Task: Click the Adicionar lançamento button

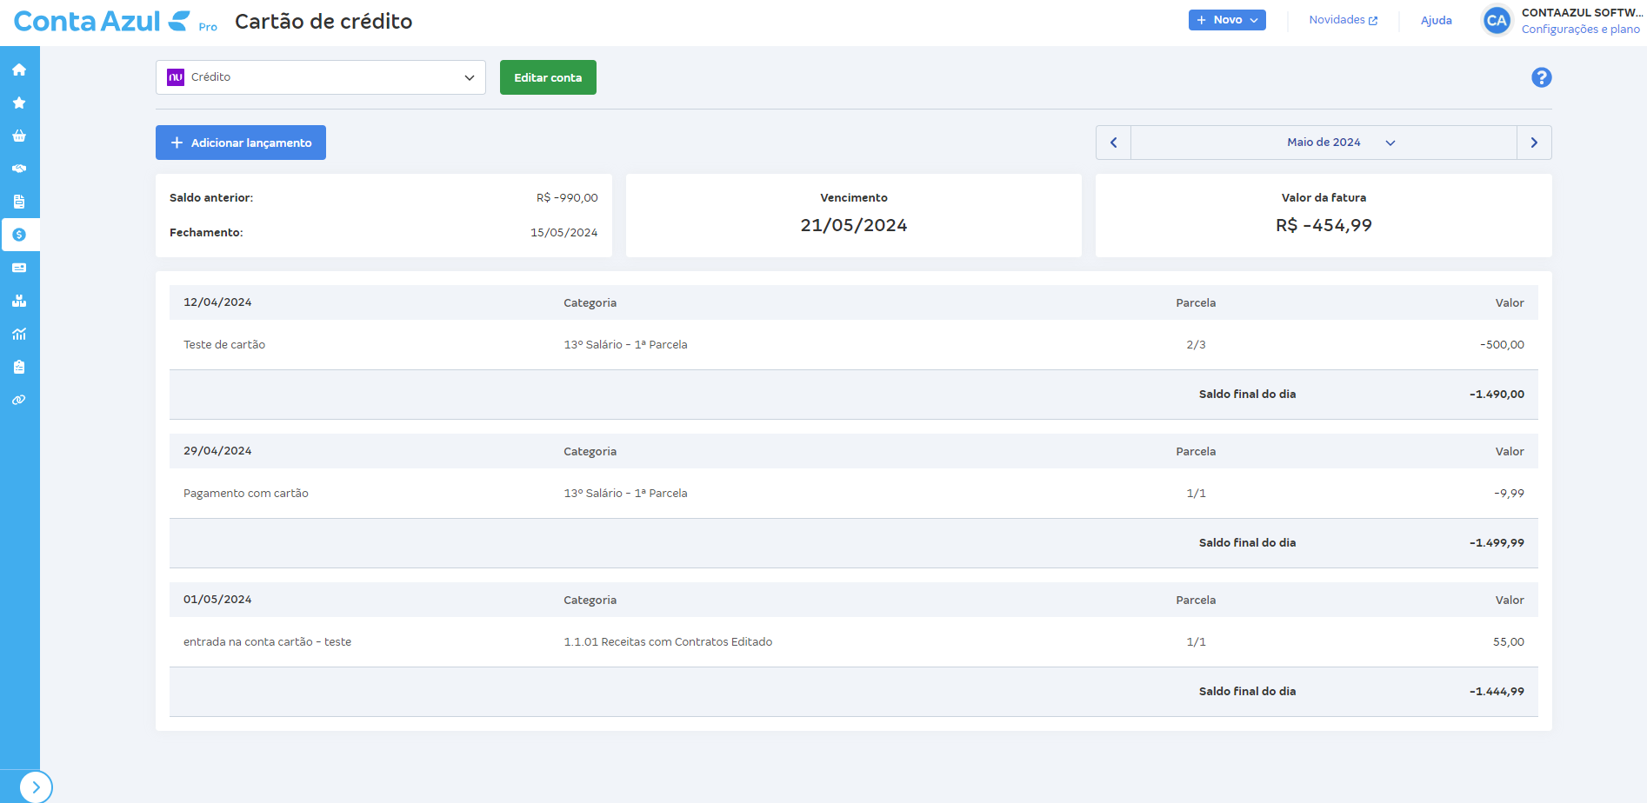Action: pyautogui.click(x=241, y=143)
